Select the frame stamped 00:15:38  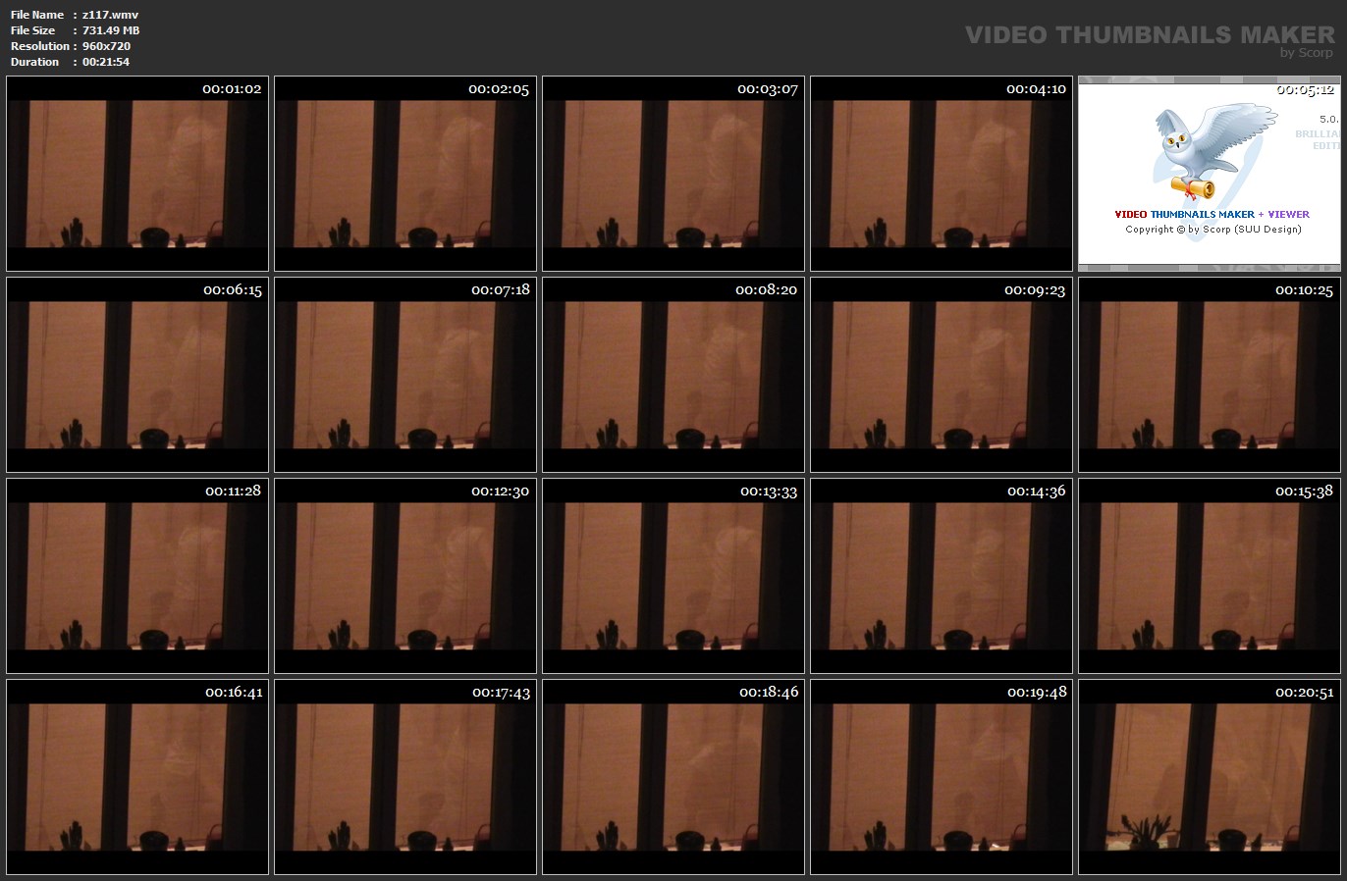coord(1210,576)
